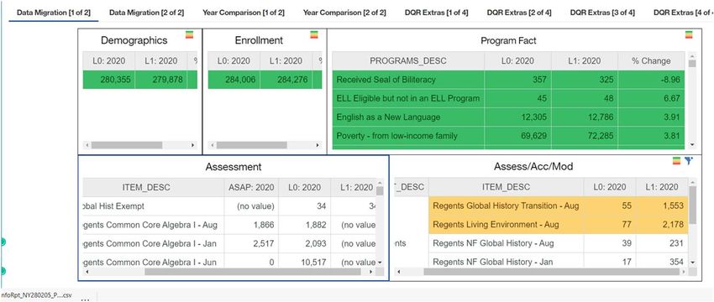Click left scroll arrow in Enrollment panel
Image resolution: width=714 pixels, height=302 pixels.
212,145
